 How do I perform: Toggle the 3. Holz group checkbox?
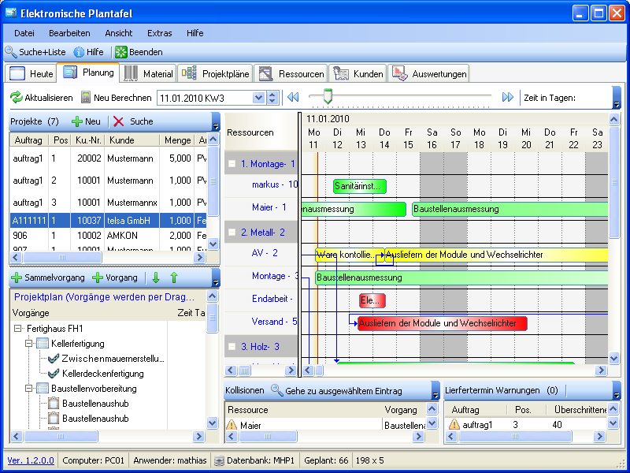coord(232,347)
